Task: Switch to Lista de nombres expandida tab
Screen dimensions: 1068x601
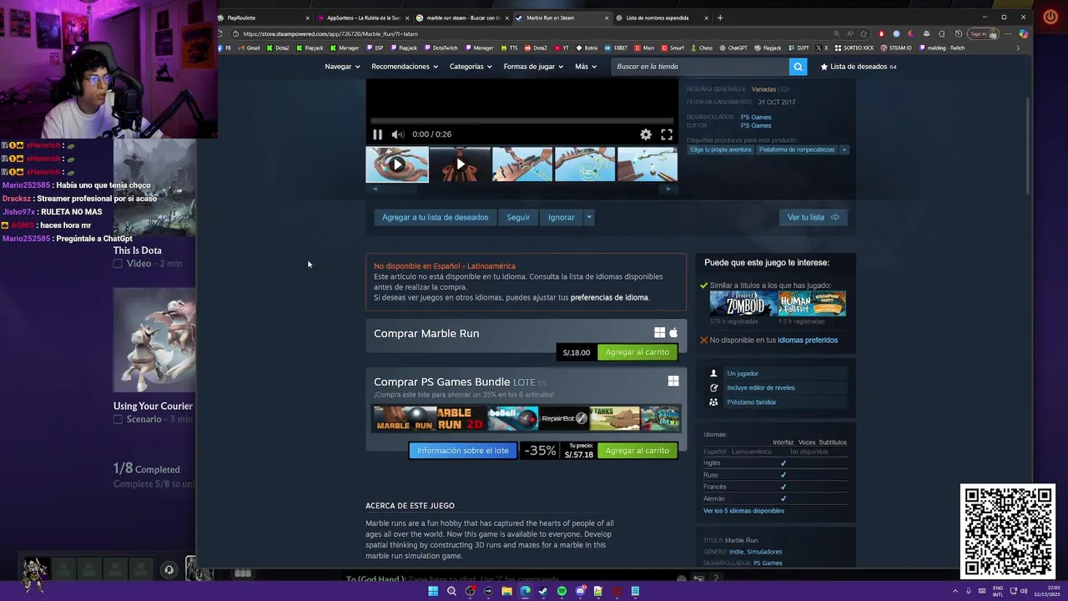Action: point(662,18)
